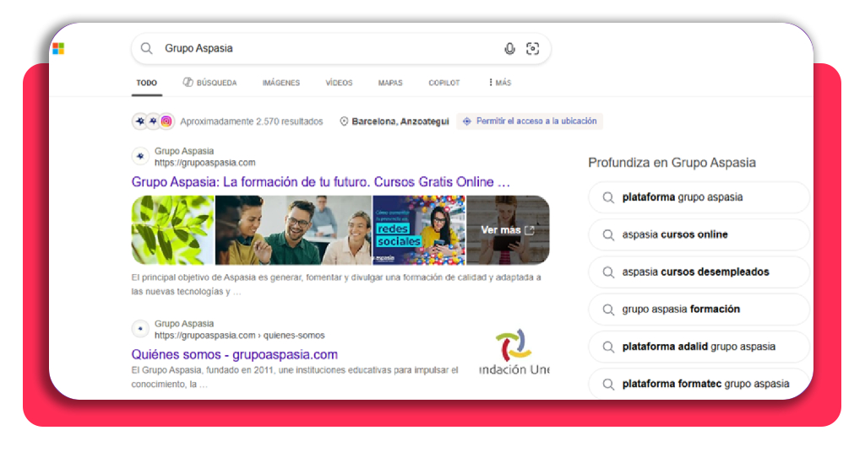865x452 pixels.
Task: Select suggestion aspasia cursos online
Action: 699,234
